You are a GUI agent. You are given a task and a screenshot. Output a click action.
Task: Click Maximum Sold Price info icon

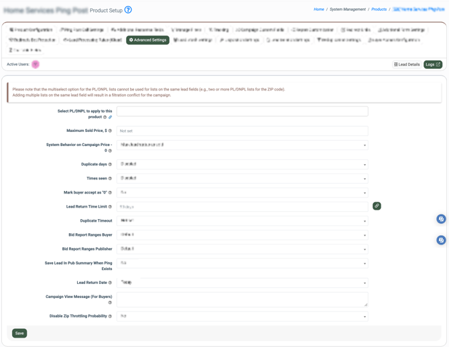(x=110, y=131)
